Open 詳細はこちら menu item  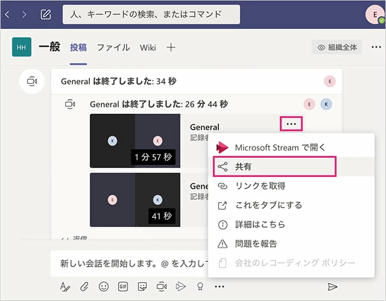tap(291, 225)
